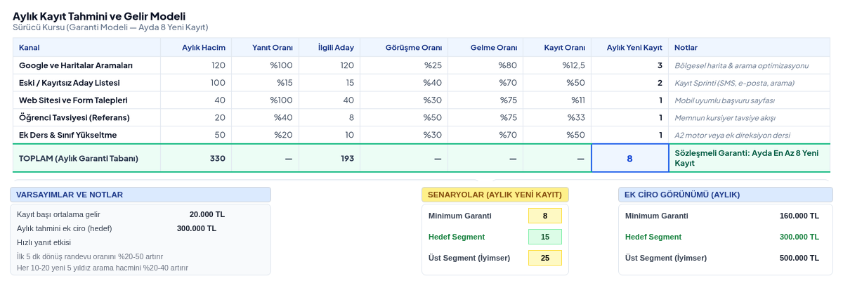Click the note 'Mobil uyumlu başvuru sayfası'

click(725, 100)
